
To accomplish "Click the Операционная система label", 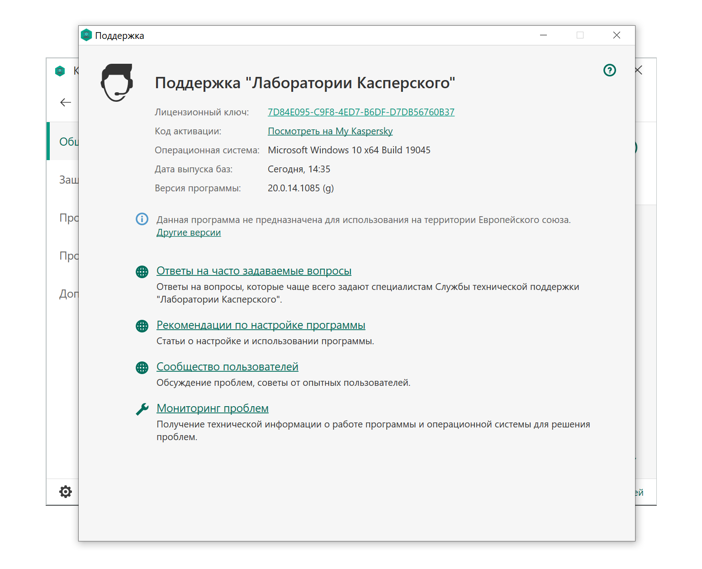I will (x=207, y=150).
